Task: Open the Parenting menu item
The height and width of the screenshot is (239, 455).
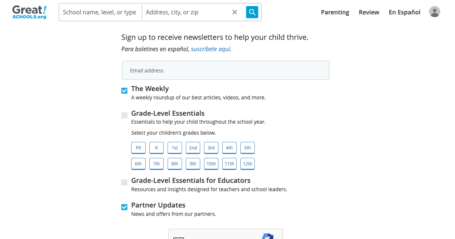Action: [335, 12]
